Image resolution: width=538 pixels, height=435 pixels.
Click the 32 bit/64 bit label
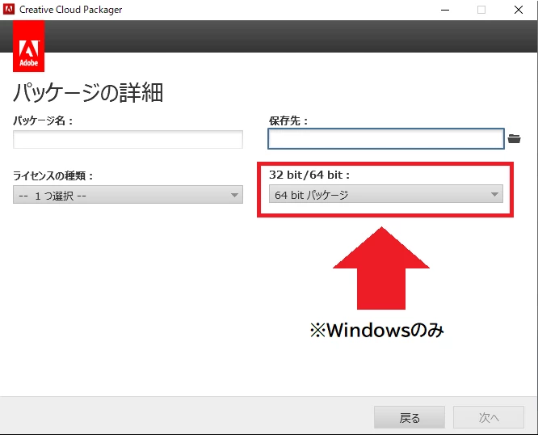309,175
